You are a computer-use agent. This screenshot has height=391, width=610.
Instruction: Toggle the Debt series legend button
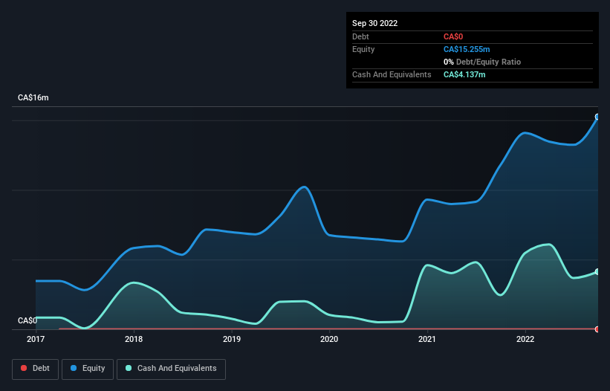pos(36,369)
